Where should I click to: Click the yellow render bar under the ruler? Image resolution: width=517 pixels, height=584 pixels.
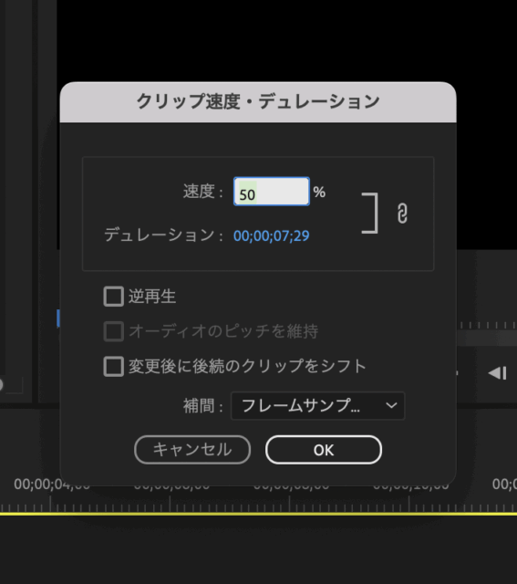click(258, 514)
